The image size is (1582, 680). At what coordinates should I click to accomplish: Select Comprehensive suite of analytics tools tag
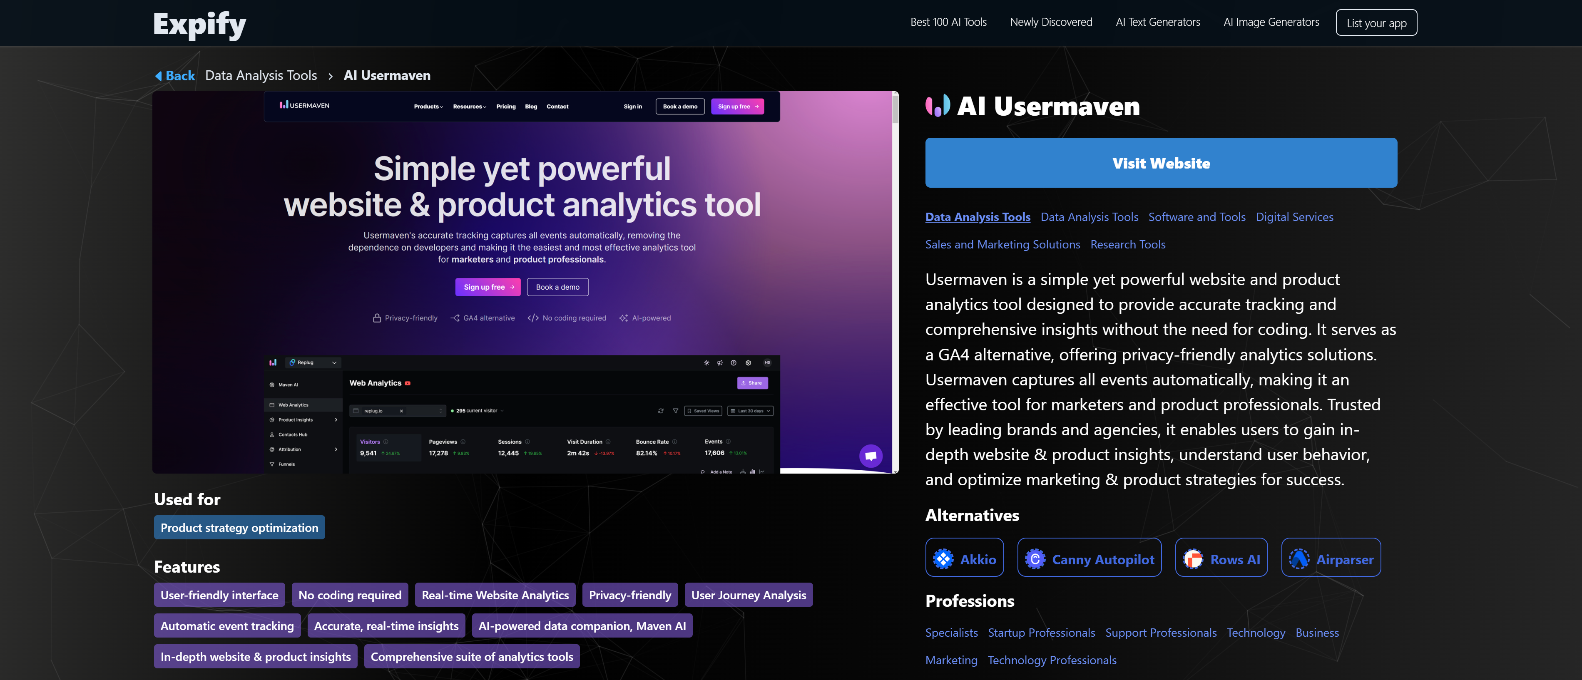472,656
